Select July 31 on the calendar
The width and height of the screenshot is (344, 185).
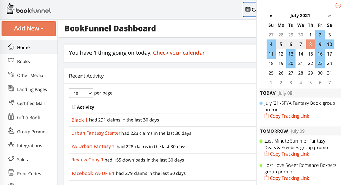(x=329, y=73)
